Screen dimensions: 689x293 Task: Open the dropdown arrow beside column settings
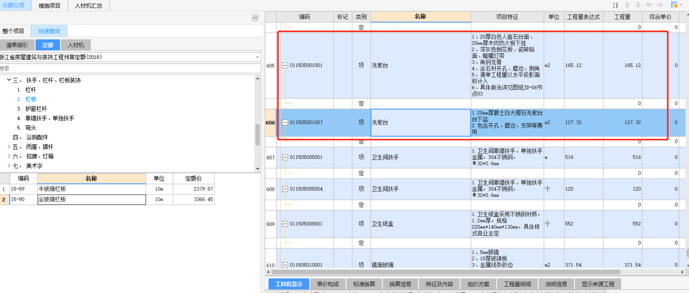click(x=681, y=5)
